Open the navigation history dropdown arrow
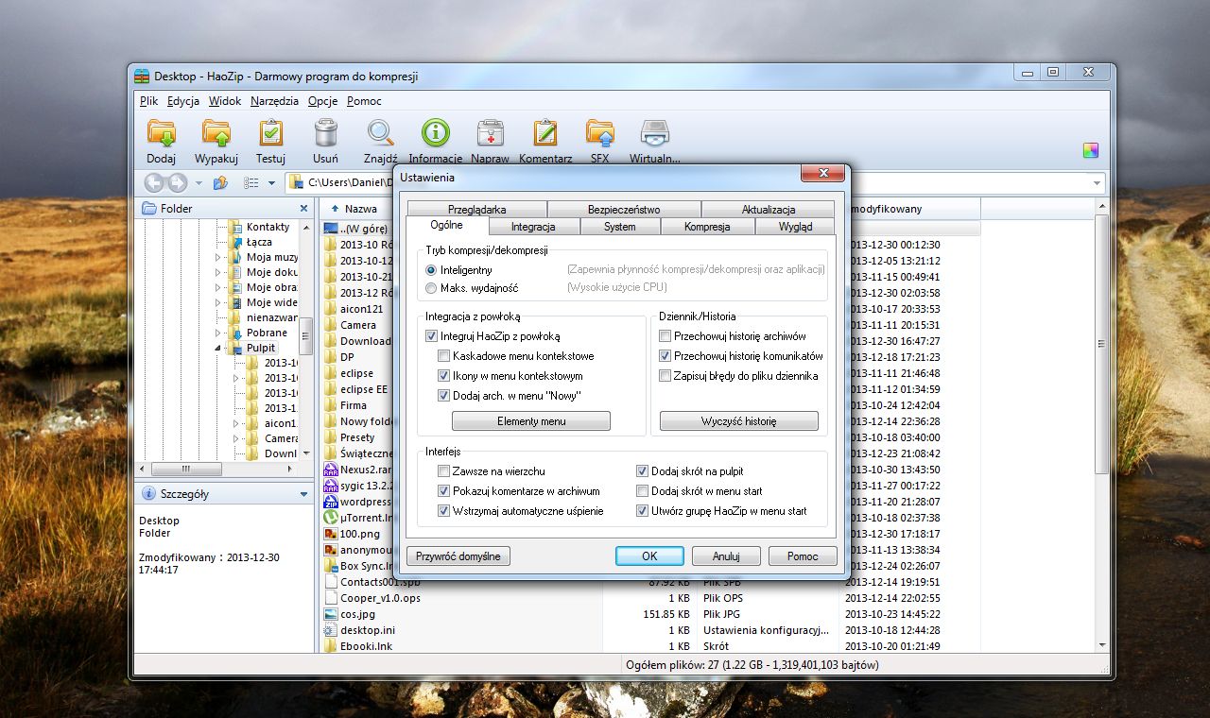The width and height of the screenshot is (1210, 718). pos(199,183)
